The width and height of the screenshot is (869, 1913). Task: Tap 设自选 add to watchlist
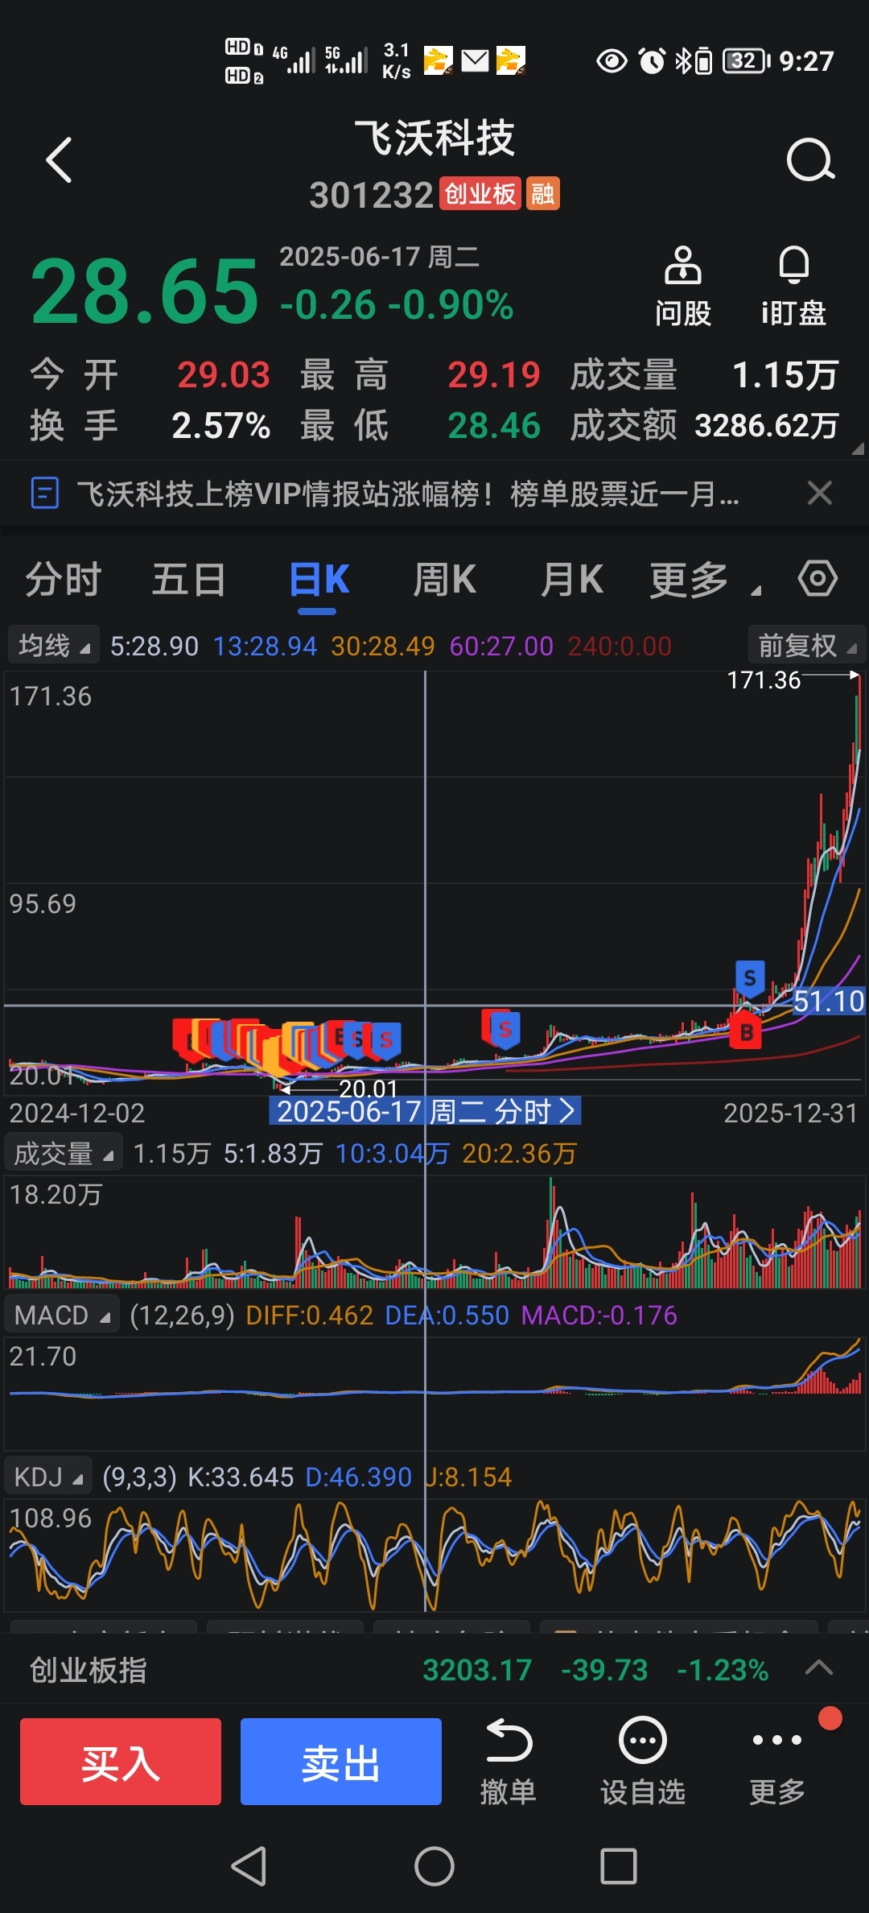click(642, 1762)
